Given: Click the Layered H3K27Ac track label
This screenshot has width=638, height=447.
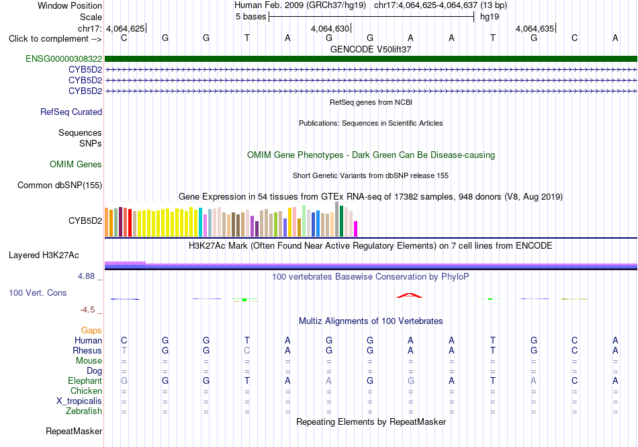Looking at the screenshot, I should pyautogui.click(x=44, y=255).
